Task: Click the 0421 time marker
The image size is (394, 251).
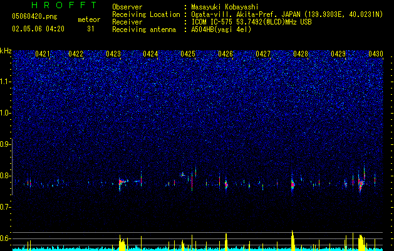Action: [42, 53]
